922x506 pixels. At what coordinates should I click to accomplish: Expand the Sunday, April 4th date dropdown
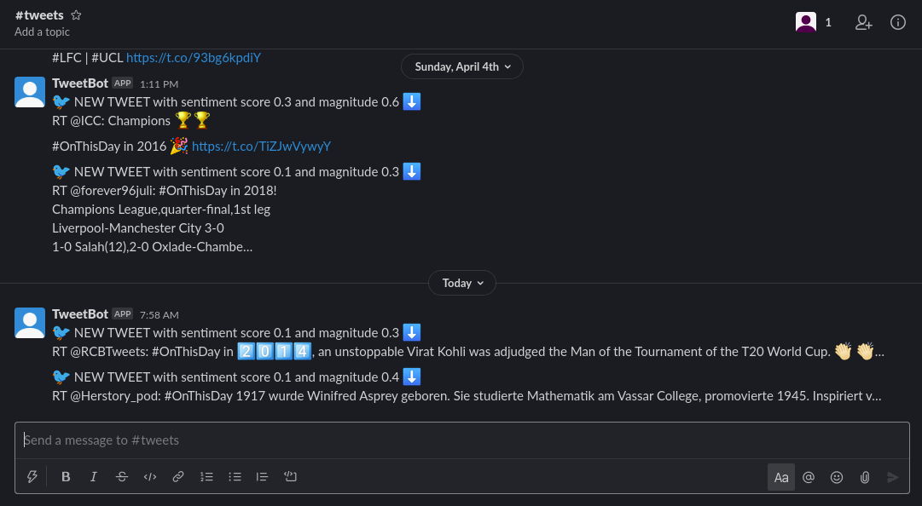[x=462, y=67]
